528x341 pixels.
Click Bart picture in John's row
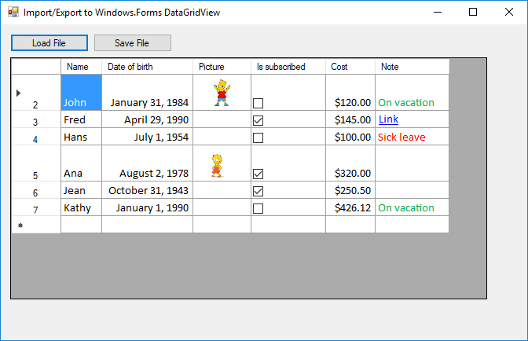[222, 92]
